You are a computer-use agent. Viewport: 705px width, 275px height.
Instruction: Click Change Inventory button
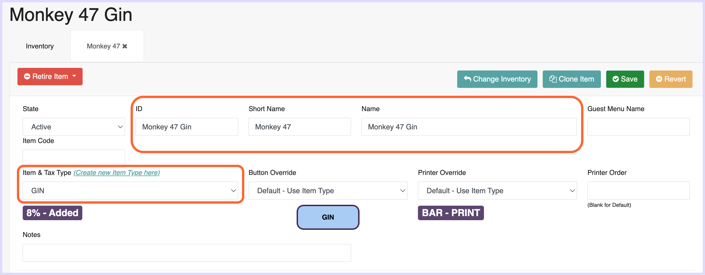tap(497, 79)
